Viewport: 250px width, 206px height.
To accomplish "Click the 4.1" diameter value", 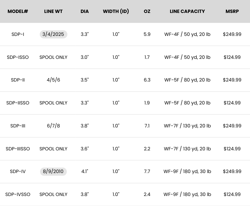I will (85, 172).
